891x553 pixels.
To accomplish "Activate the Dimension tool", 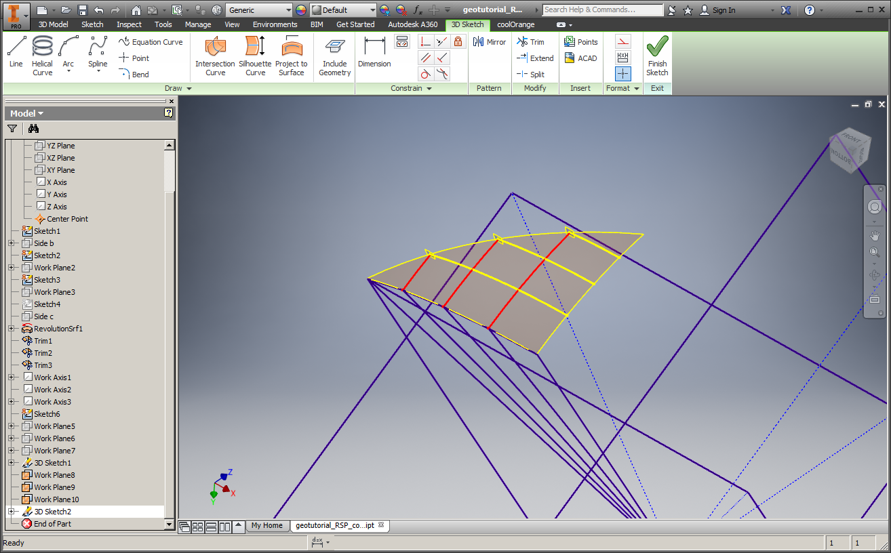I will pyautogui.click(x=374, y=52).
